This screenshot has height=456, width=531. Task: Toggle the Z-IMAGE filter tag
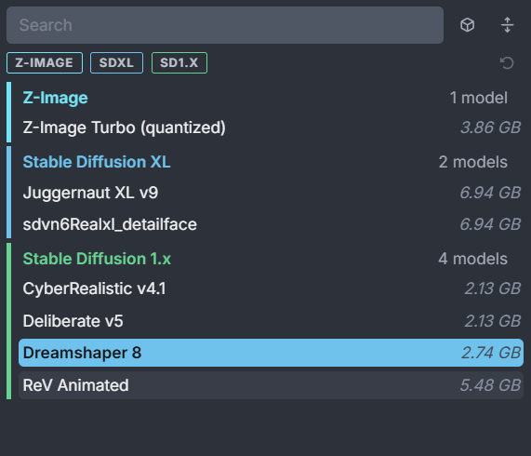point(45,62)
